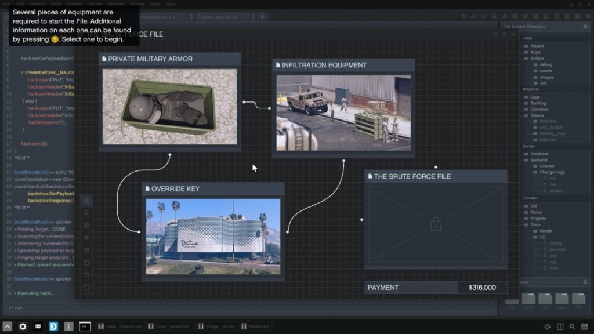Open a new tab with the plus button
The width and height of the screenshot is (594, 334).
click(263, 17)
